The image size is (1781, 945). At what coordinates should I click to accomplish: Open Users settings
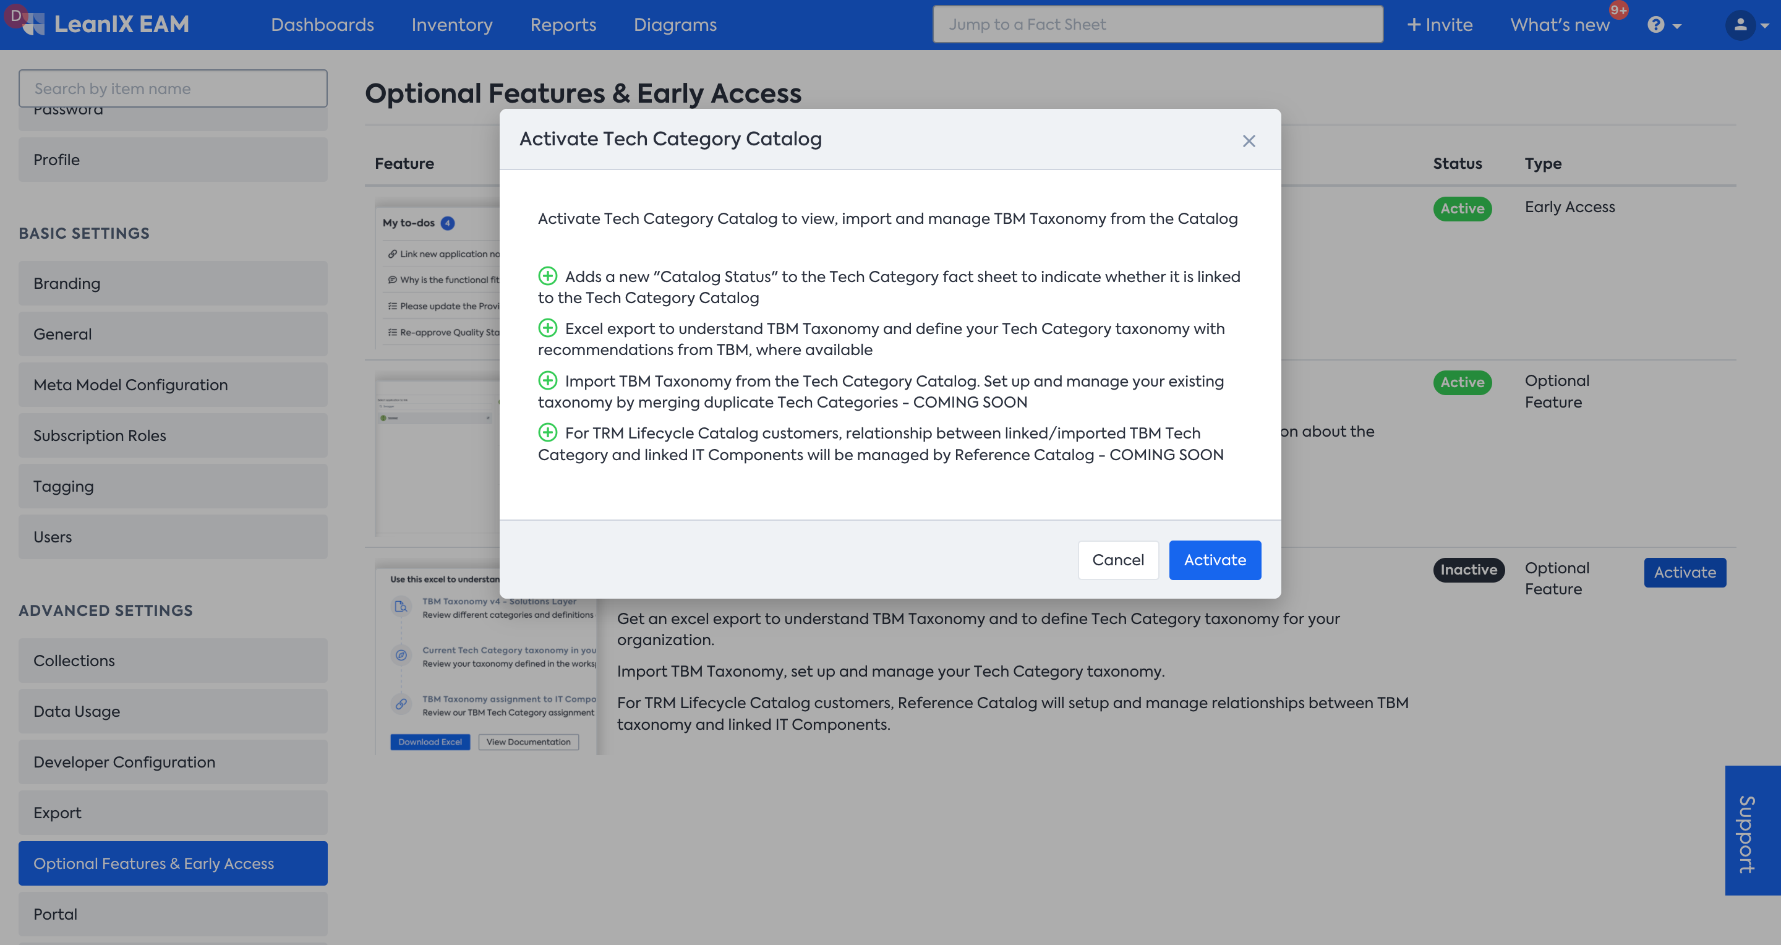click(x=173, y=536)
